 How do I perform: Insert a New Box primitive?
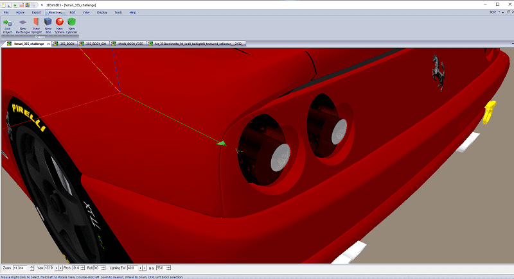pyautogui.click(x=48, y=26)
